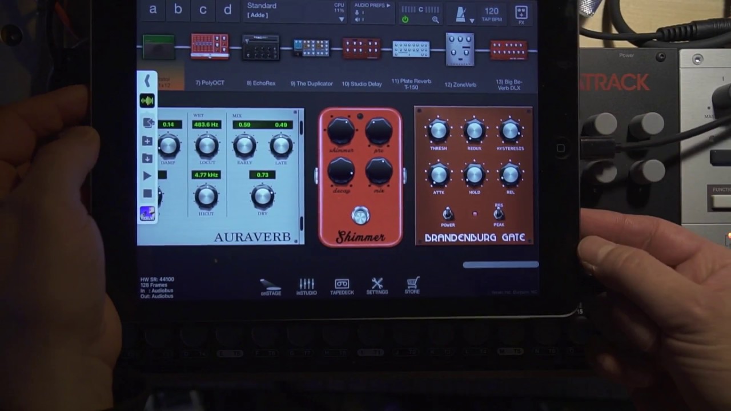
Task: Click the horizontal pedalboard scrollbar
Action: pos(500,264)
